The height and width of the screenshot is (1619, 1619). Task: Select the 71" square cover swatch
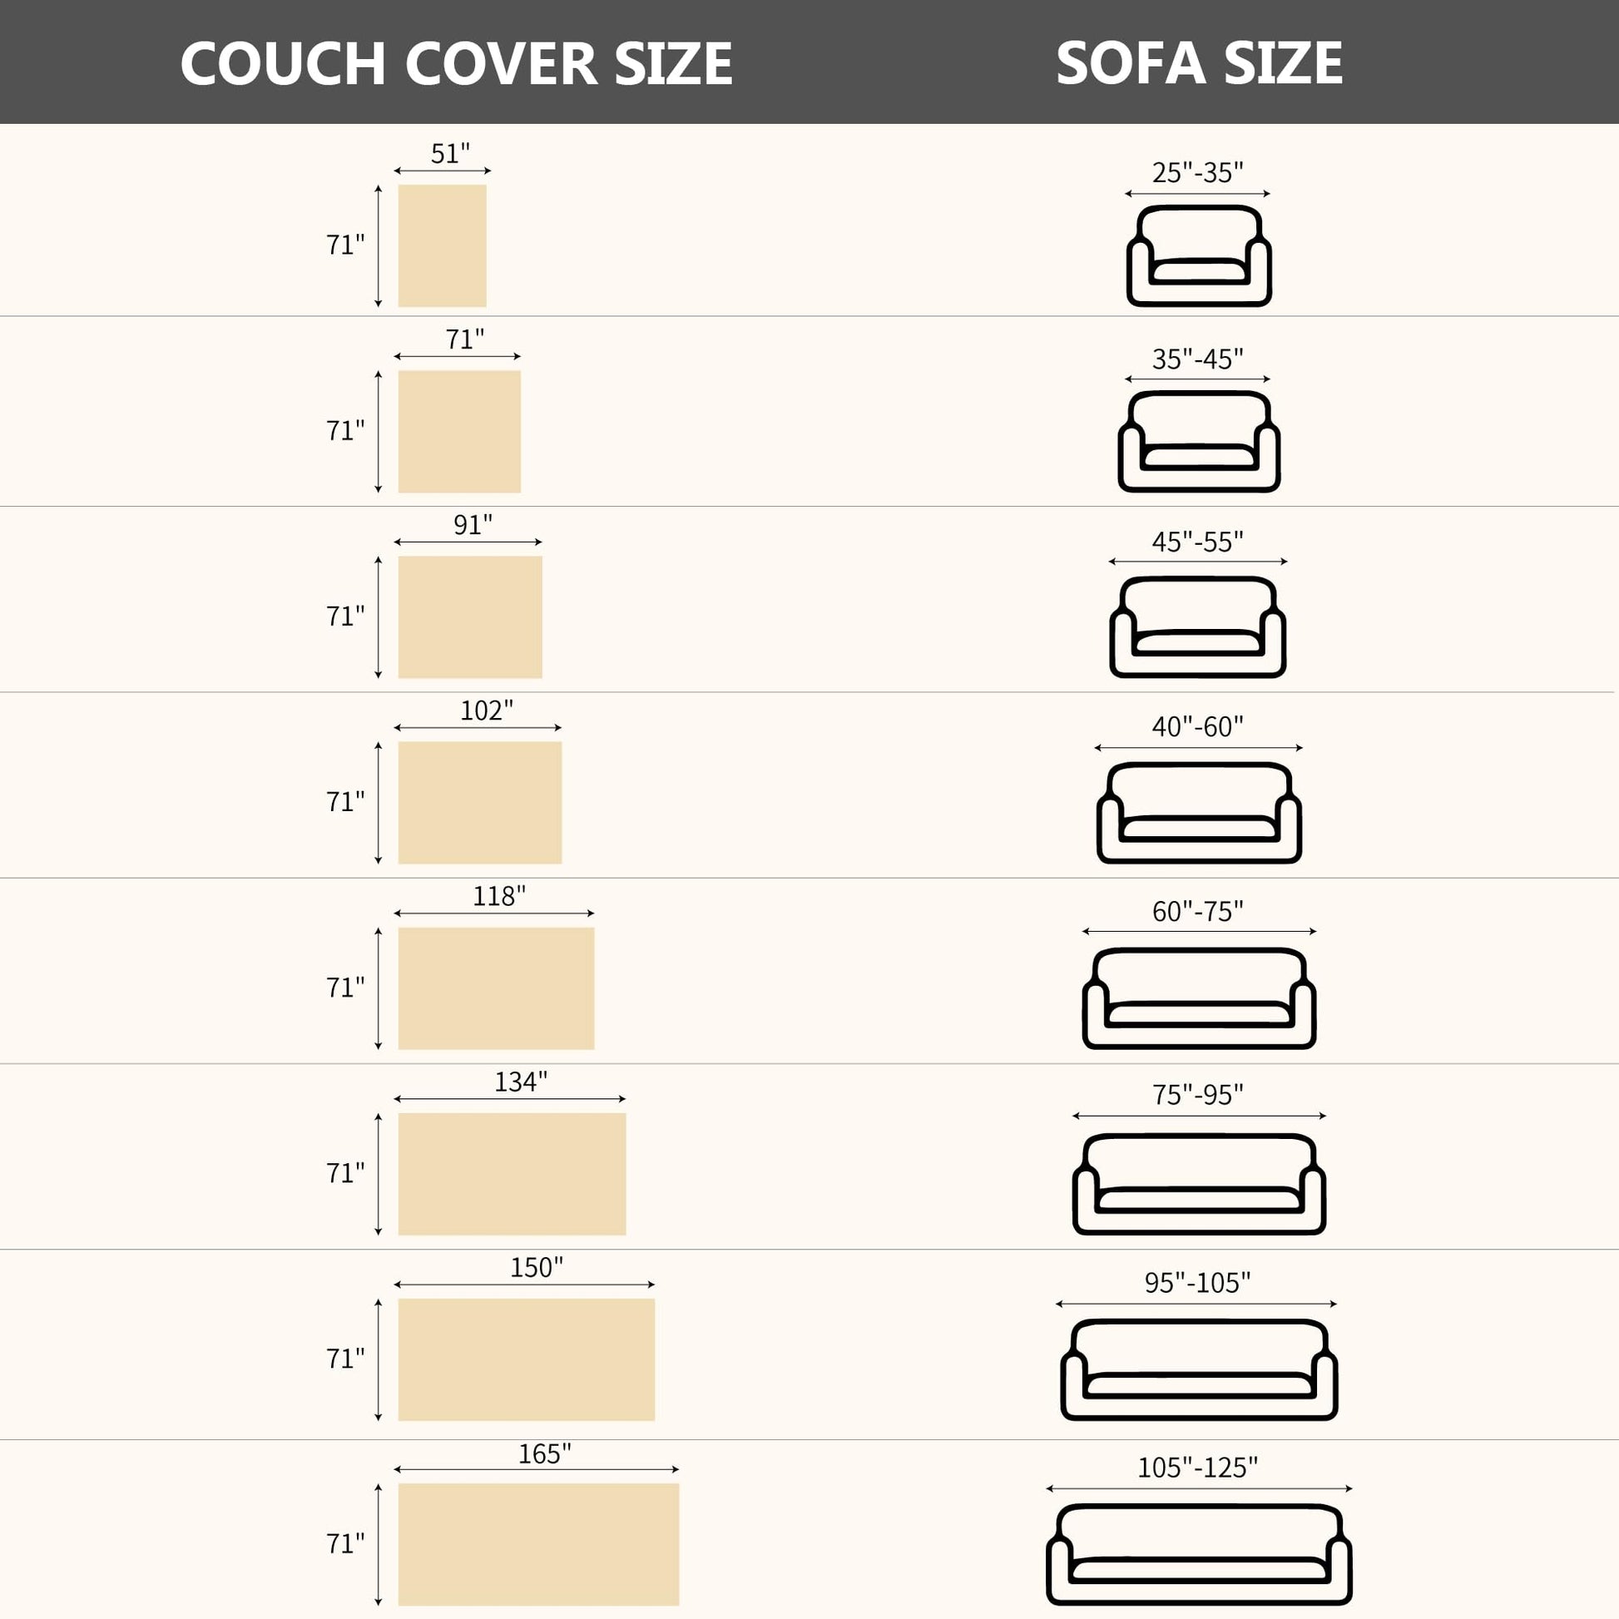tap(459, 432)
